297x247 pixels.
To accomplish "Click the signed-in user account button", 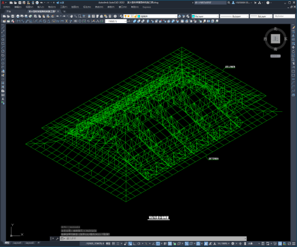I will (x=241, y=3).
